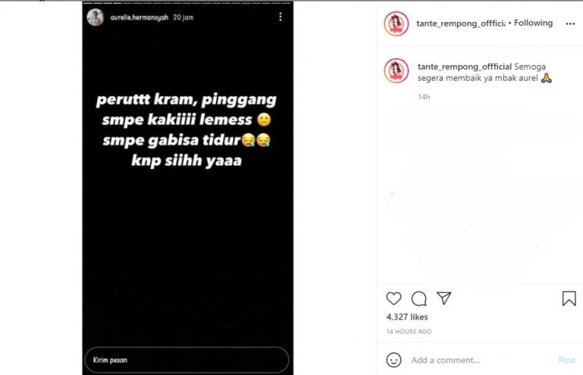View the 4,327 likes list

[x=407, y=317]
